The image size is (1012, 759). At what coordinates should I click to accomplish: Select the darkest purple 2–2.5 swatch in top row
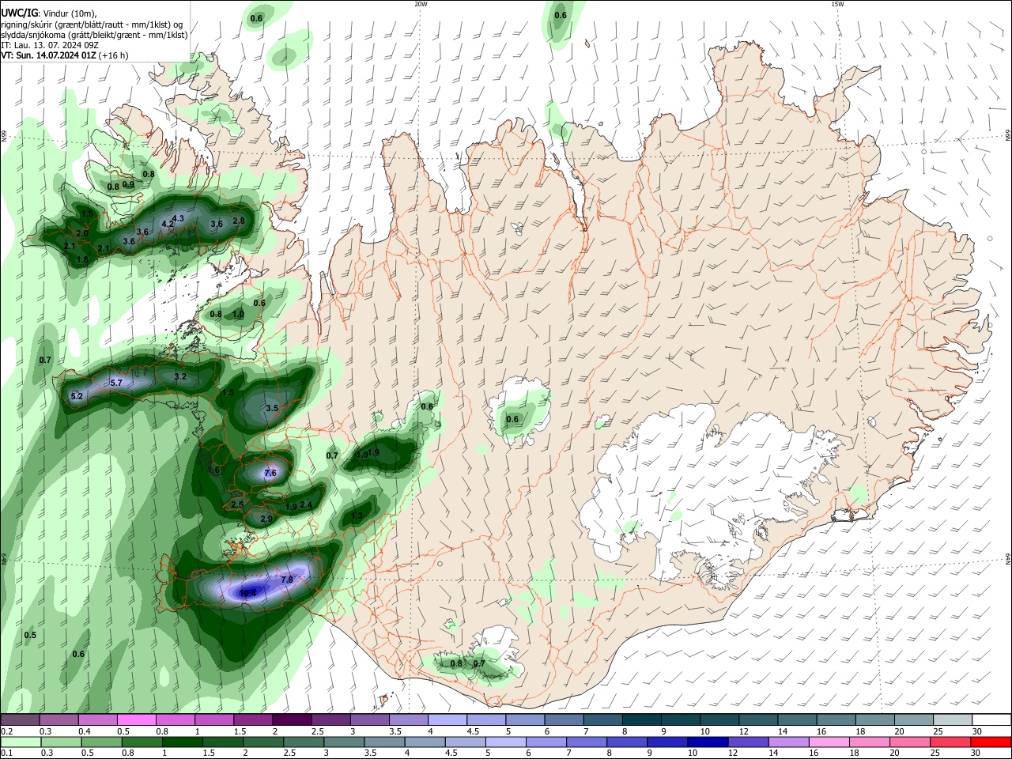[292, 719]
